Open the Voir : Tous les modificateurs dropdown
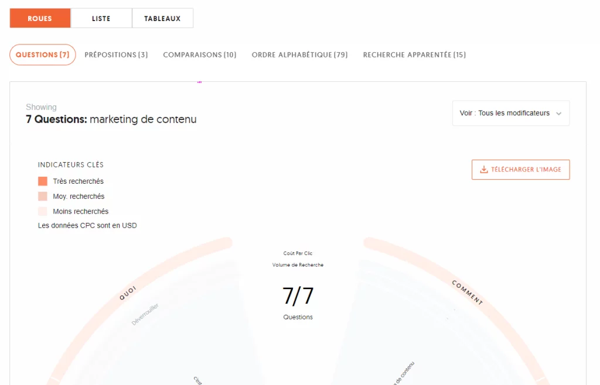The image size is (600, 385). click(511, 113)
